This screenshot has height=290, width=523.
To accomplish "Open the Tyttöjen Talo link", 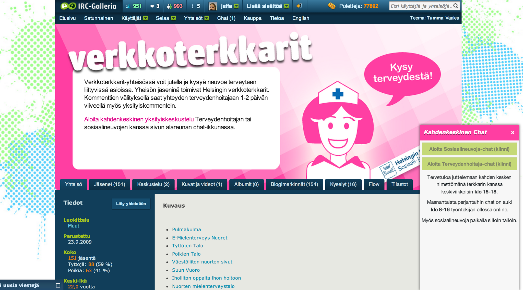I will point(188,246).
